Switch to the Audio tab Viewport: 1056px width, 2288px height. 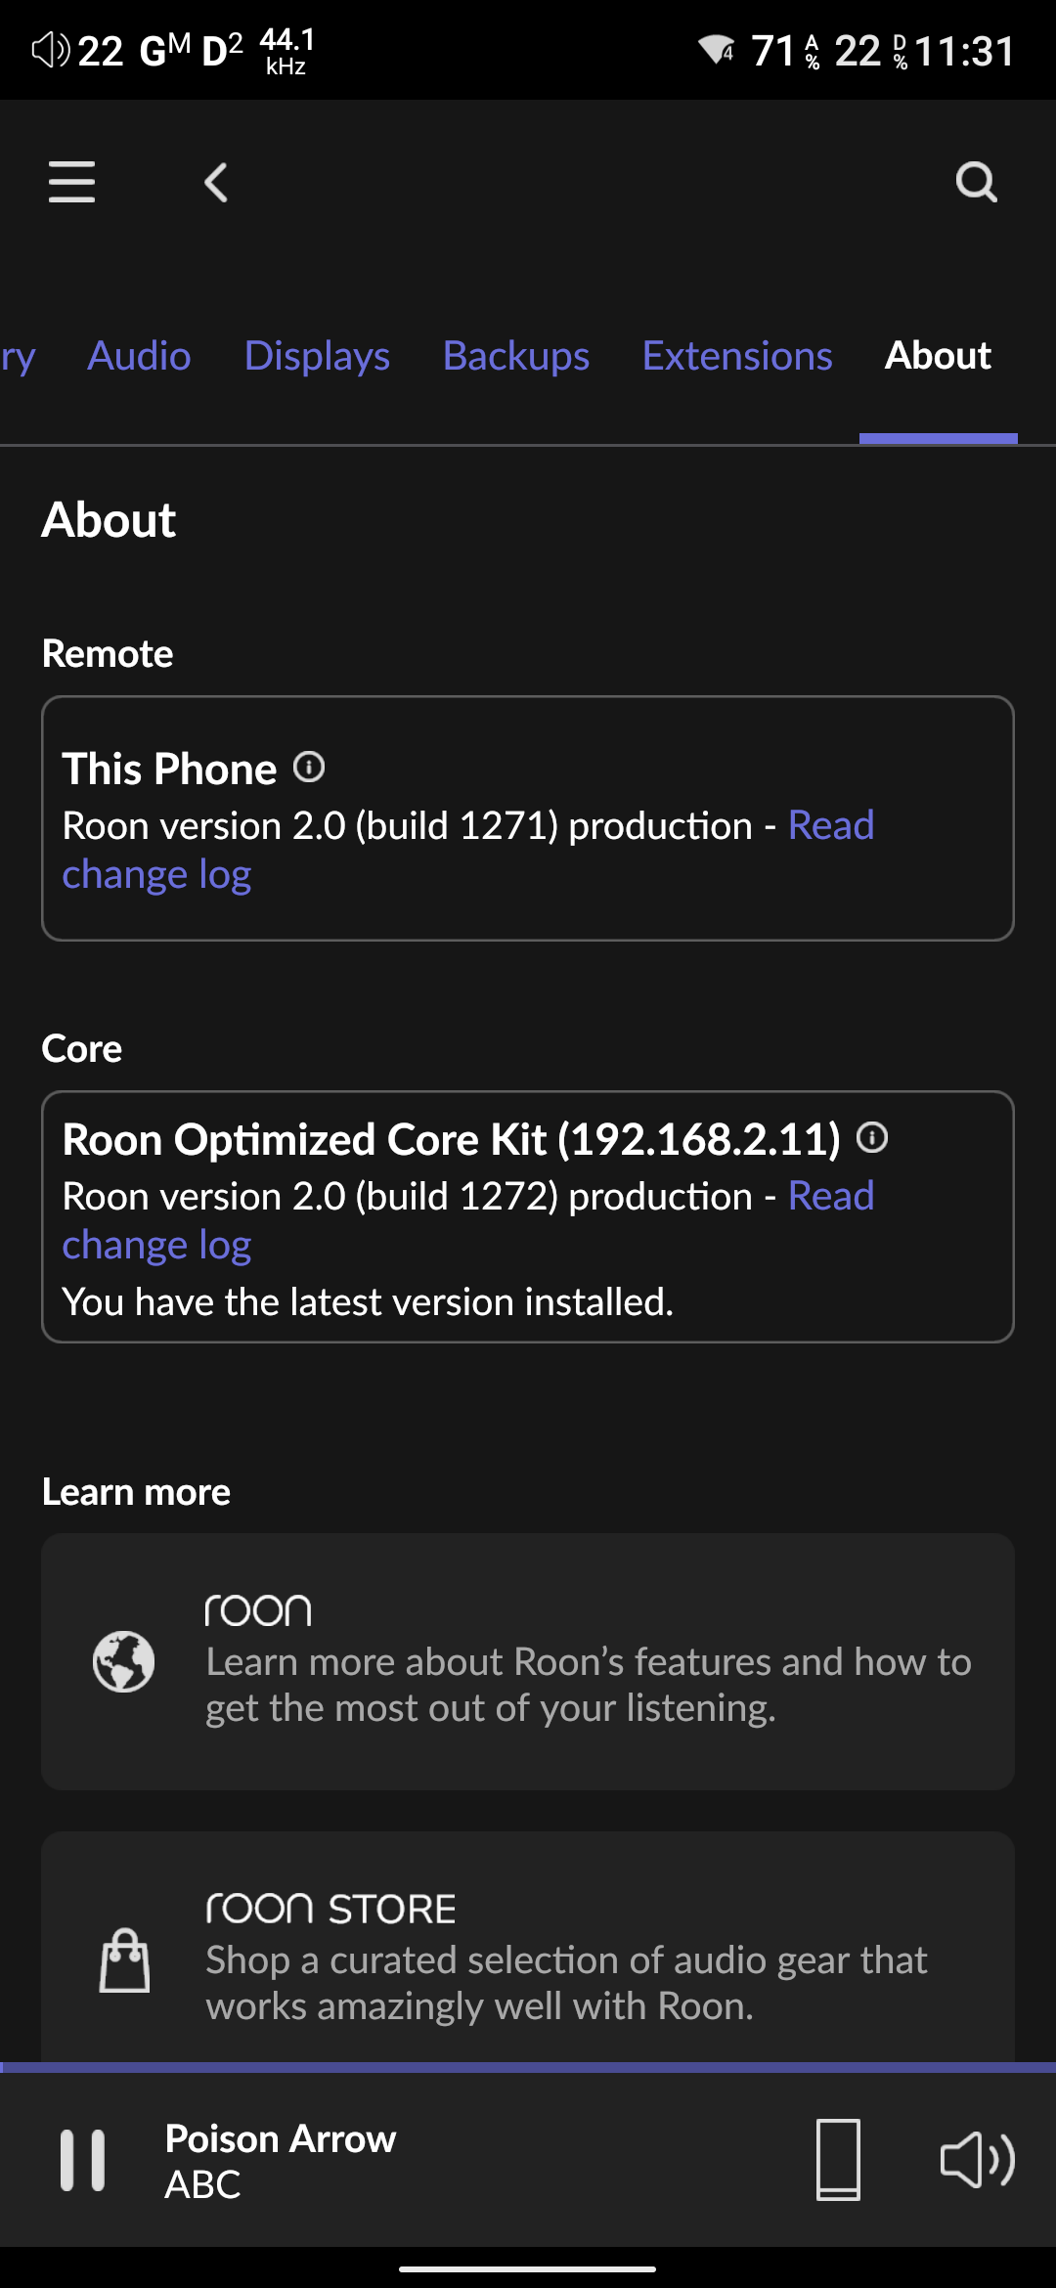[139, 356]
